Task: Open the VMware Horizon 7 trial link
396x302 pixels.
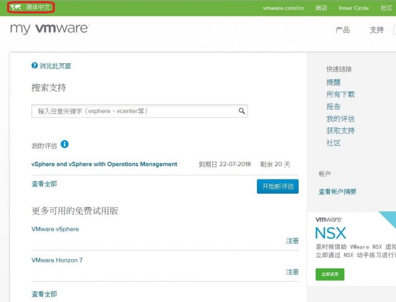Action: (x=57, y=260)
